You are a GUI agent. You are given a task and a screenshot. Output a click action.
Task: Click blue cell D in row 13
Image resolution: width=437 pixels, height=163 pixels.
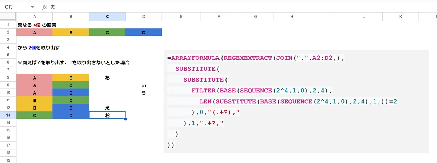[x=71, y=115]
